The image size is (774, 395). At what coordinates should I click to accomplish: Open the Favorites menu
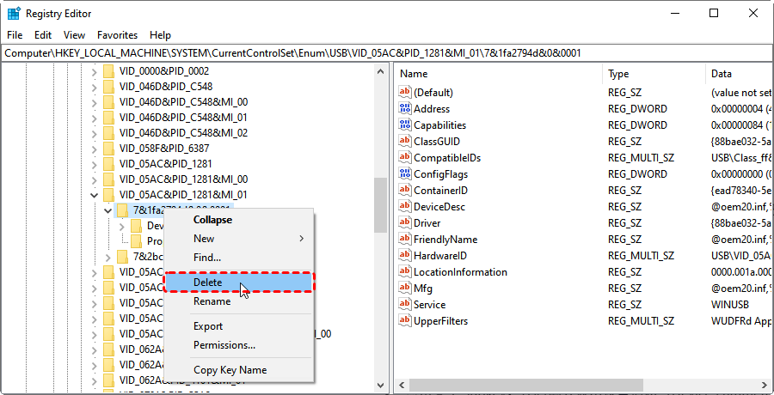(117, 35)
